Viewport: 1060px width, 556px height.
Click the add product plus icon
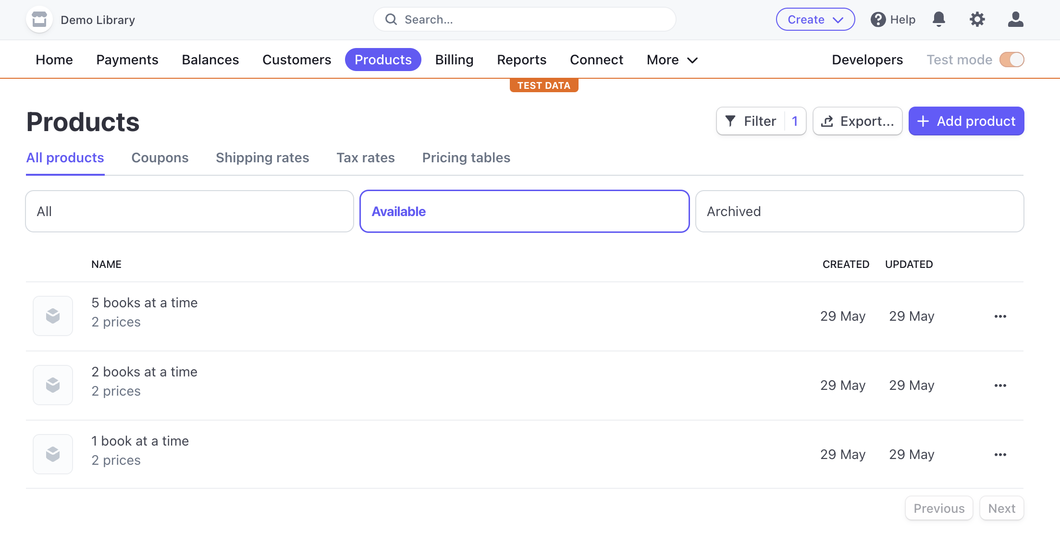tap(923, 121)
